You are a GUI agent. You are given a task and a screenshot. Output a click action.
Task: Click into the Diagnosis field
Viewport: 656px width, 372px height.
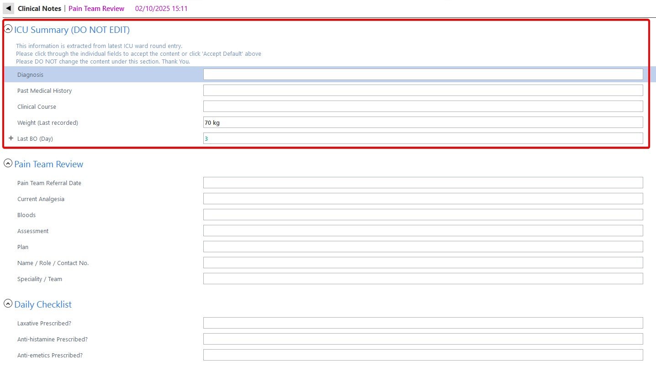[423, 74]
